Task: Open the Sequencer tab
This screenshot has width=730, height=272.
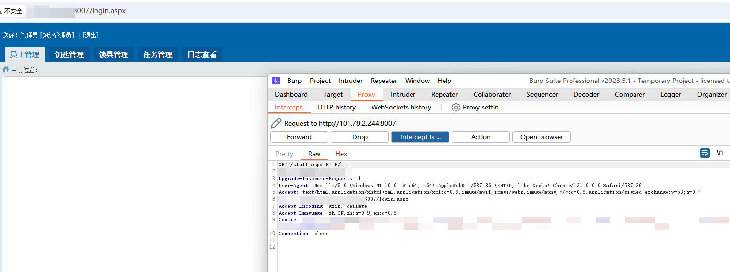Action: (x=542, y=94)
